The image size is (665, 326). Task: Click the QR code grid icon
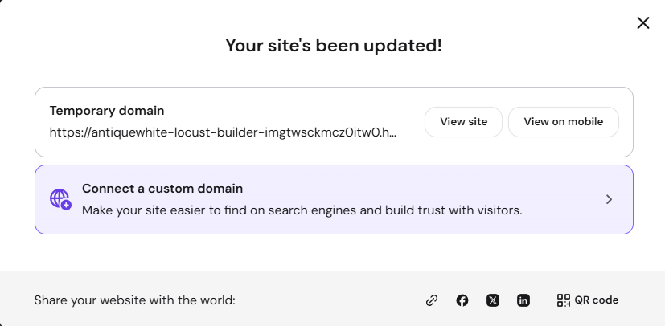point(563,300)
